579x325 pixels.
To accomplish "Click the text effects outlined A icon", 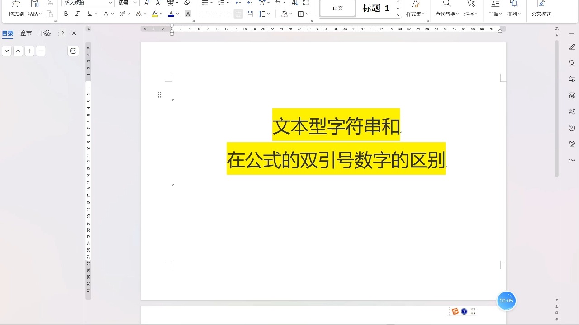I will [x=138, y=14].
